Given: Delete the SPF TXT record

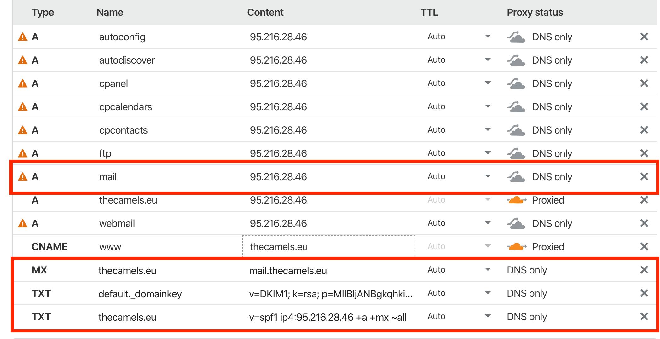Looking at the screenshot, I should (x=644, y=317).
